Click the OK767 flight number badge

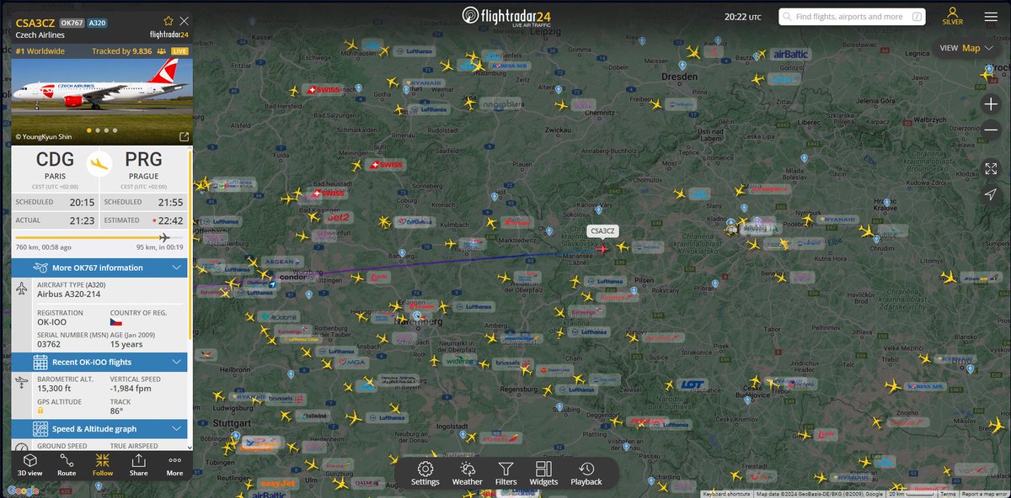click(71, 23)
